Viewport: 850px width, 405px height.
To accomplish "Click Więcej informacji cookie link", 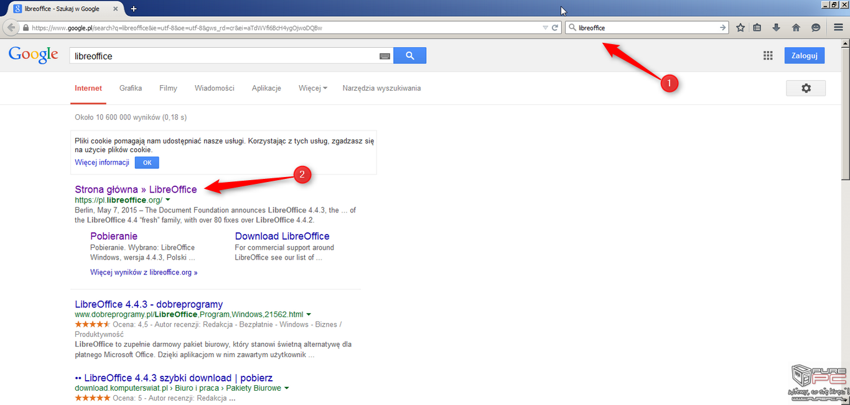I will pyautogui.click(x=102, y=162).
